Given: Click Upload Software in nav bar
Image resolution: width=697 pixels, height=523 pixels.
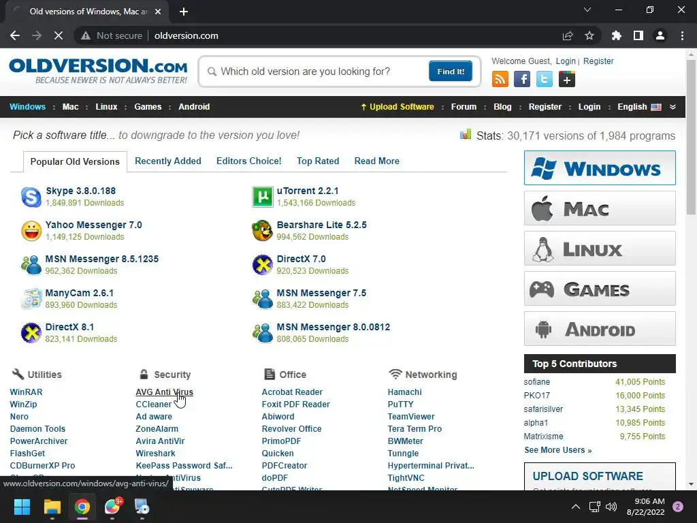Looking at the screenshot, I should 398,107.
